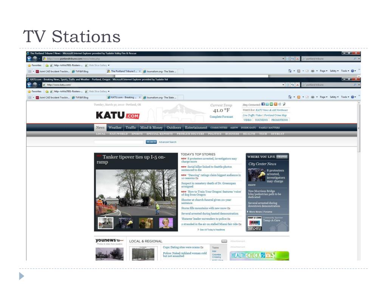Open Mind & Money in KATU nav bar
Screen dimensions: 387x290
point(151,128)
